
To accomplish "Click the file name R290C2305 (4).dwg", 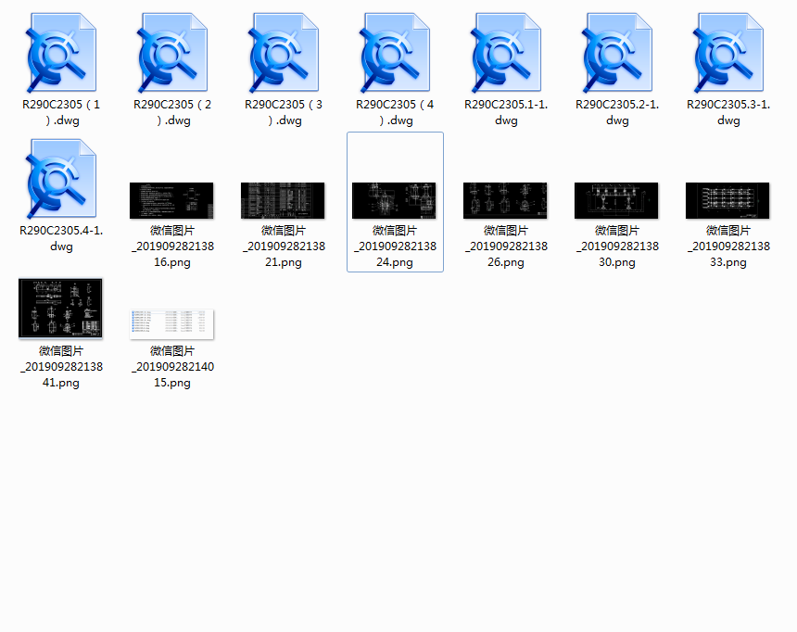I will (395, 112).
